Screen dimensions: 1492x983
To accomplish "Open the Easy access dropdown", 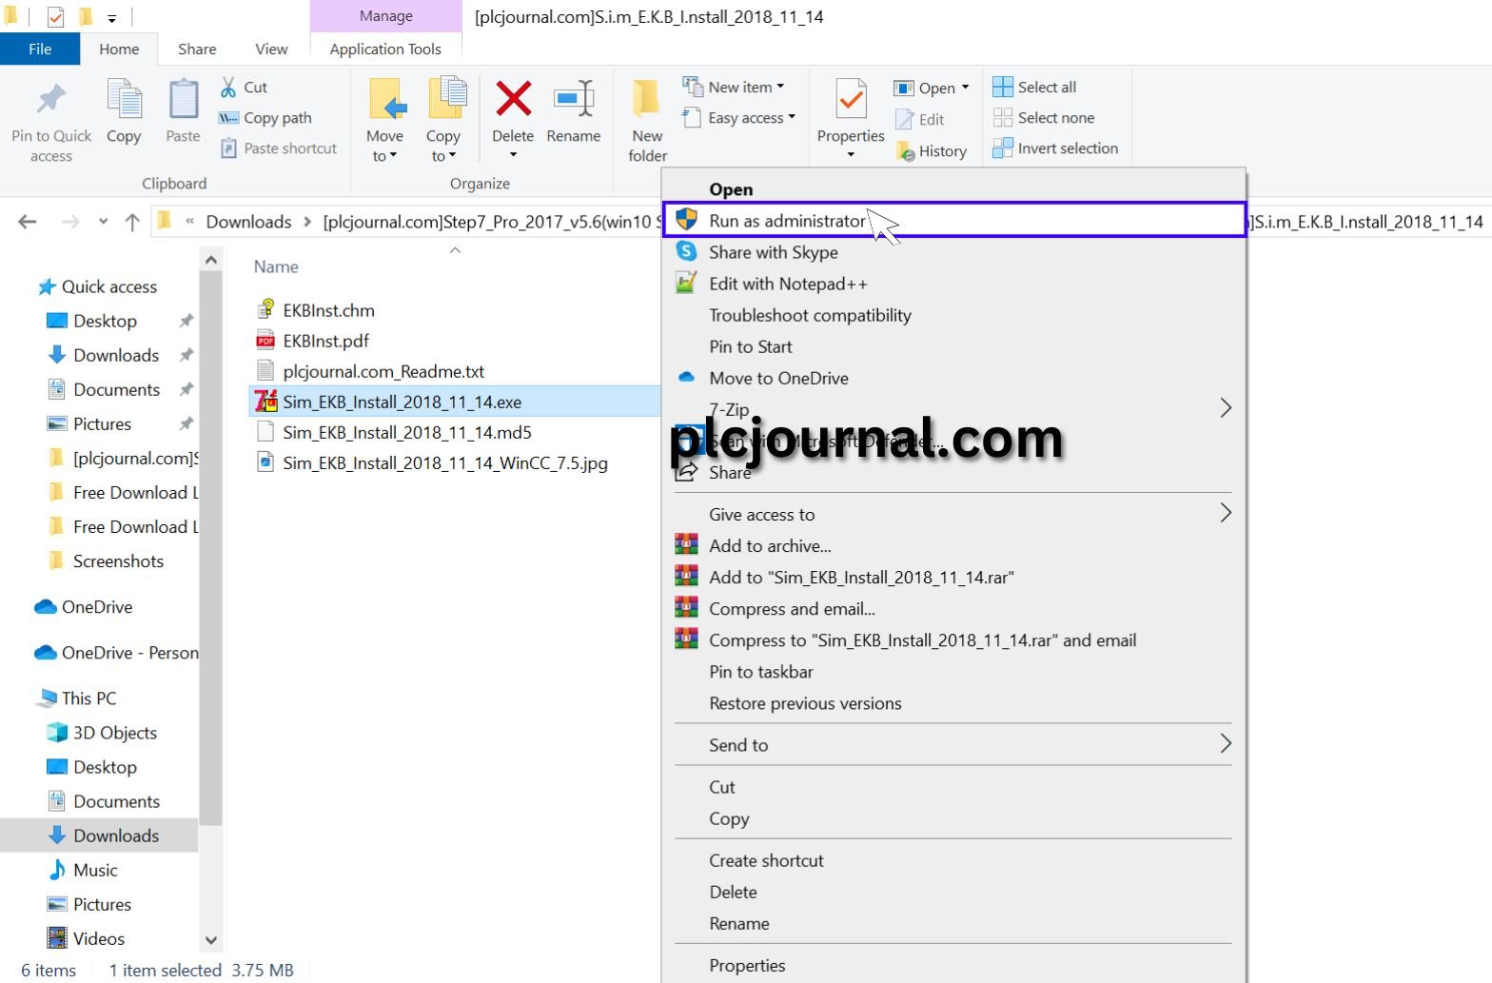I will pyautogui.click(x=792, y=117).
